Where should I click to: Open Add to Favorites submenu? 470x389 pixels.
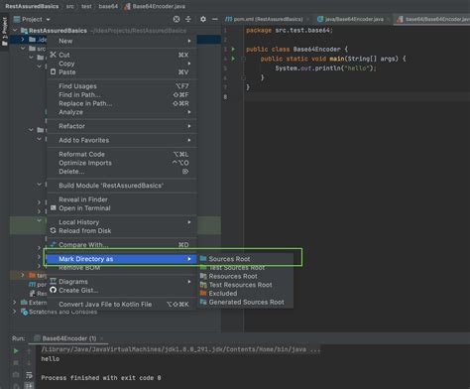(122, 140)
